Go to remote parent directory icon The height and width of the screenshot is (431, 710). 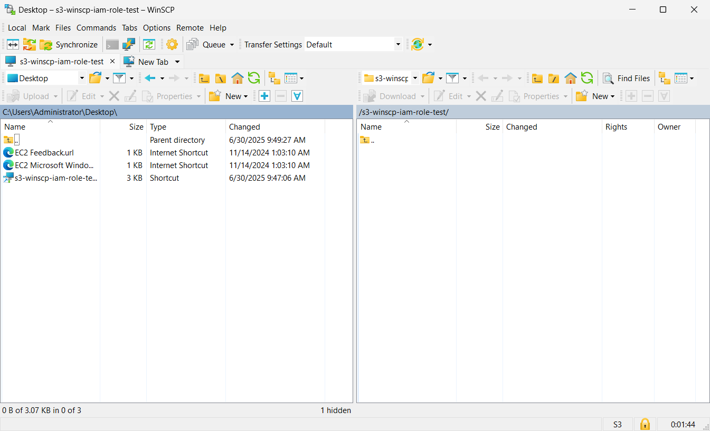click(x=537, y=79)
